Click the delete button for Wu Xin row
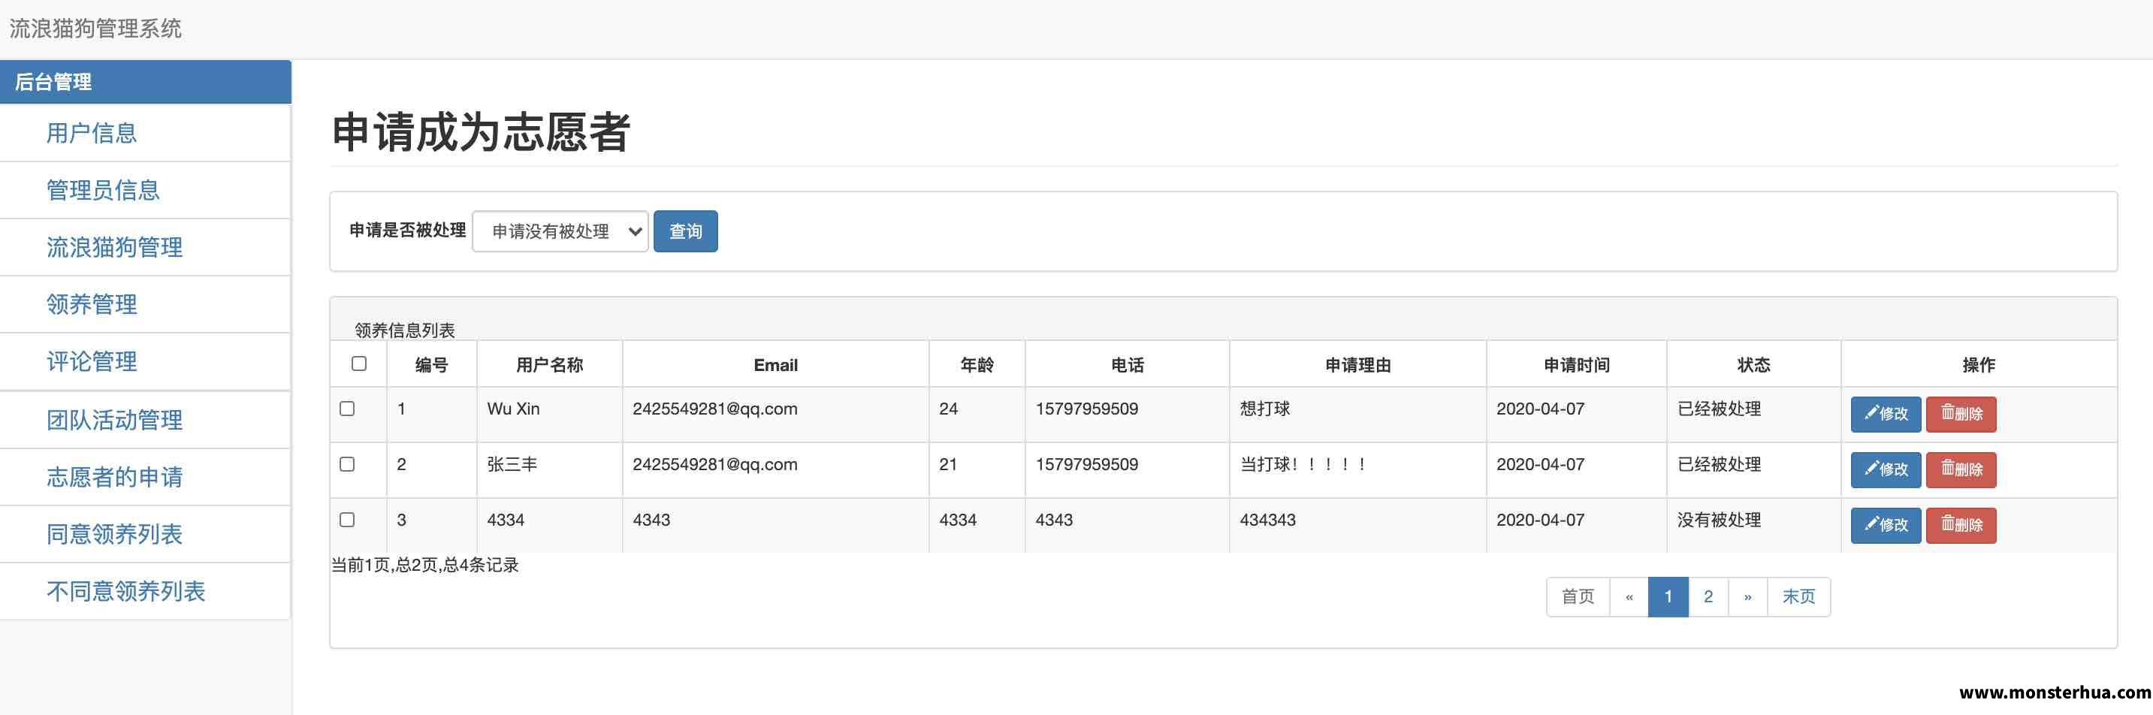 point(1961,415)
